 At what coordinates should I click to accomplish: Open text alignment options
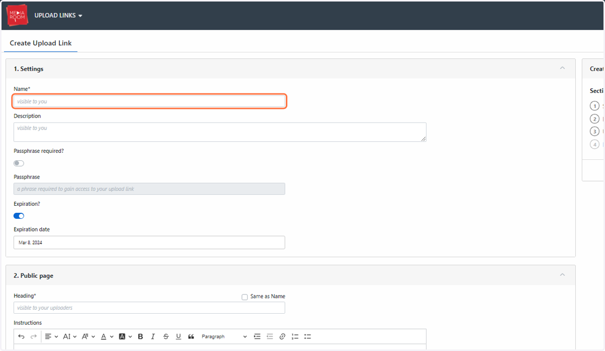[51, 336]
